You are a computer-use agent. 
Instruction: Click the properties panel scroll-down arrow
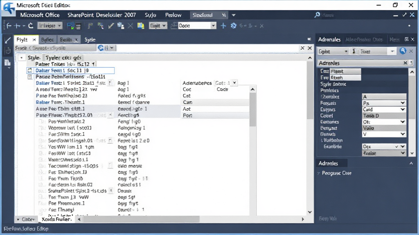(x=412, y=153)
